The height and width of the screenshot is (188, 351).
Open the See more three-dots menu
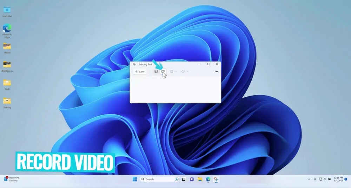(216, 71)
